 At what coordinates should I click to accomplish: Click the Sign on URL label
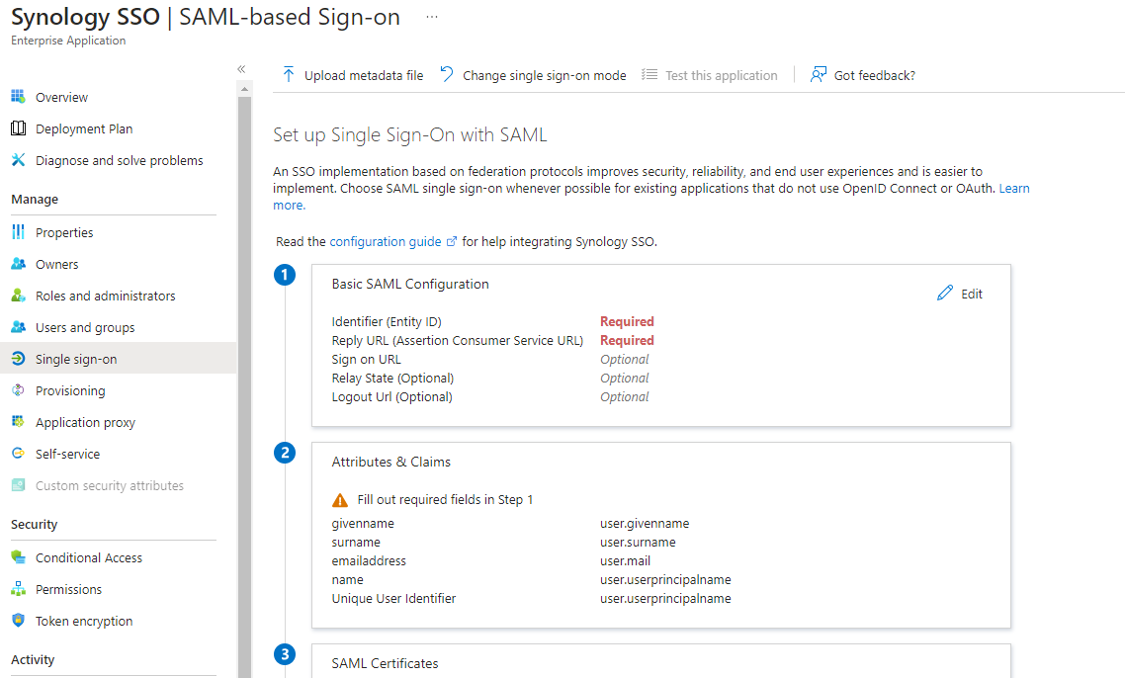coord(367,360)
